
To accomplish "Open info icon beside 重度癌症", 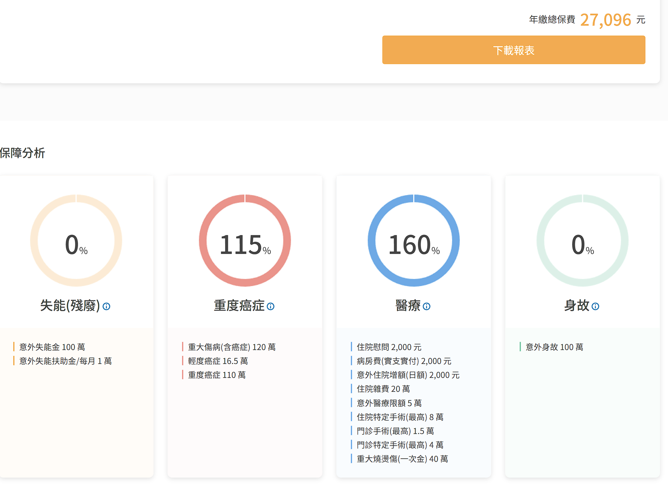I will pyautogui.click(x=271, y=306).
